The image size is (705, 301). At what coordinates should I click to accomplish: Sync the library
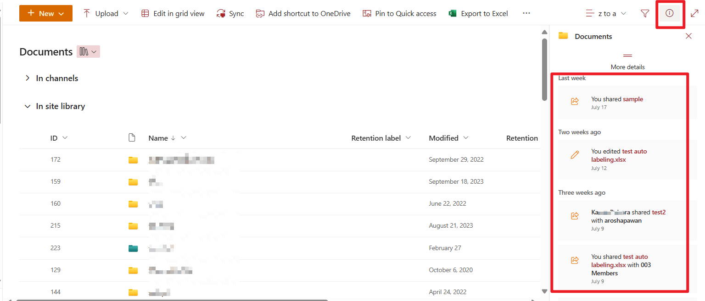(230, 13)
